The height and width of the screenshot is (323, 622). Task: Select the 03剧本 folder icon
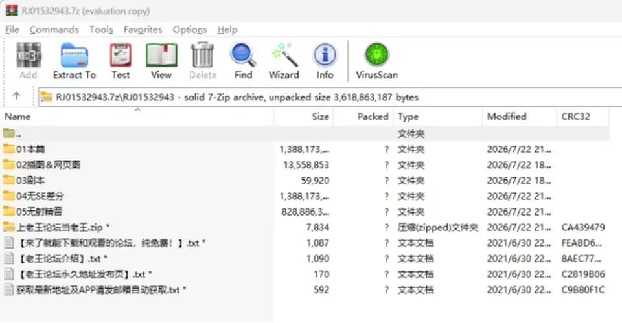coord(8,180)
